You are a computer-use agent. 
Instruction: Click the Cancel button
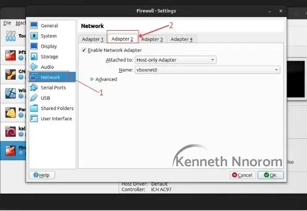(242, 175)
